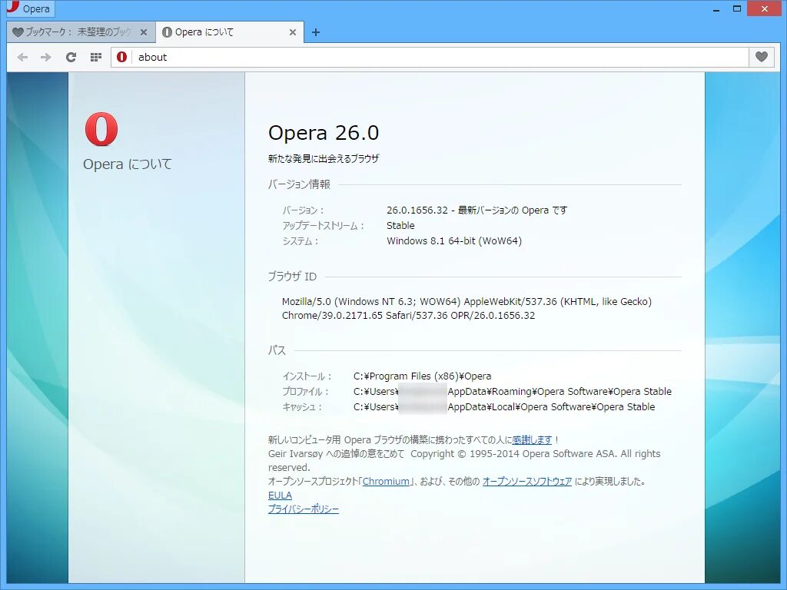Click Windows 8.1 64-bit (WoW64) text

[454, 240]
